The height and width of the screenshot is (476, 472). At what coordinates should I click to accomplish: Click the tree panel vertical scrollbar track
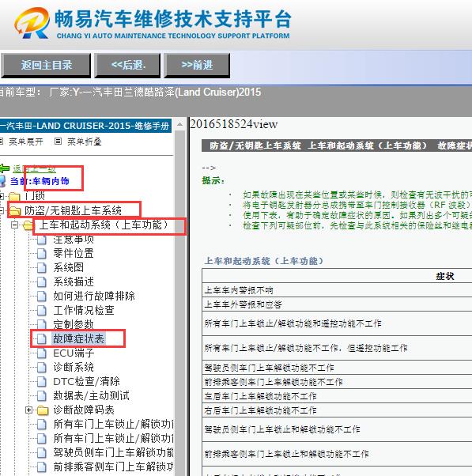click(179, 304)
